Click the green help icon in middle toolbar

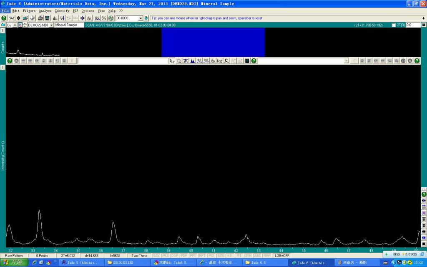(x=254, y=61)
